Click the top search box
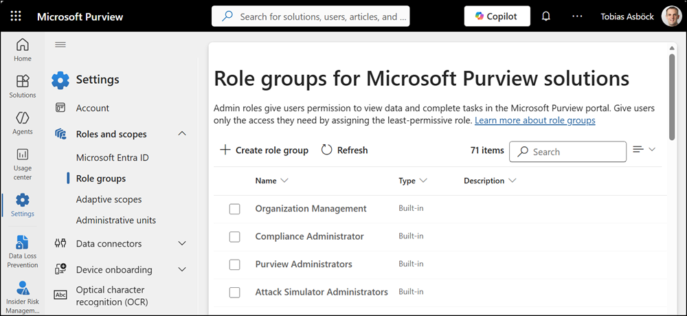The image size is (687, 316). [x=311, y=16]
